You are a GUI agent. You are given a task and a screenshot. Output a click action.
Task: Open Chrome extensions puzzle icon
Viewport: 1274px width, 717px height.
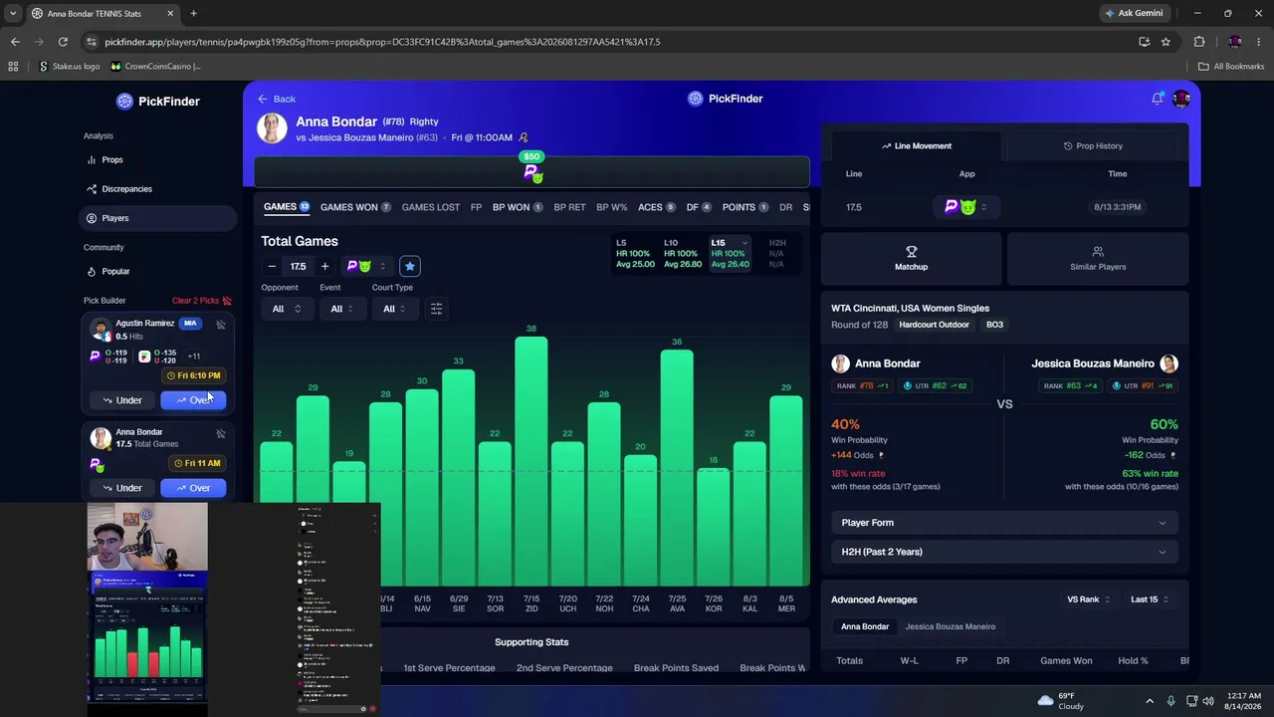click(1198, 42)
